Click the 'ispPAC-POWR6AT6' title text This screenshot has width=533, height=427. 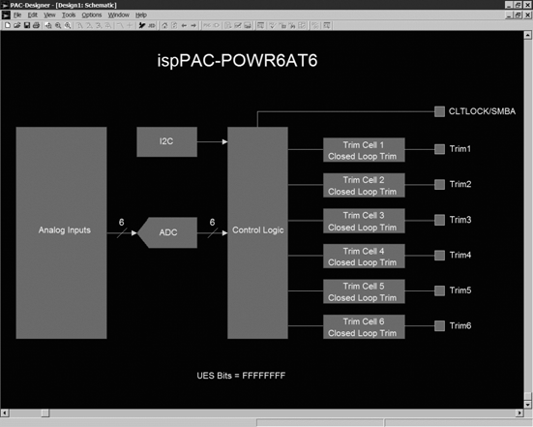click(x=237, y=61)
